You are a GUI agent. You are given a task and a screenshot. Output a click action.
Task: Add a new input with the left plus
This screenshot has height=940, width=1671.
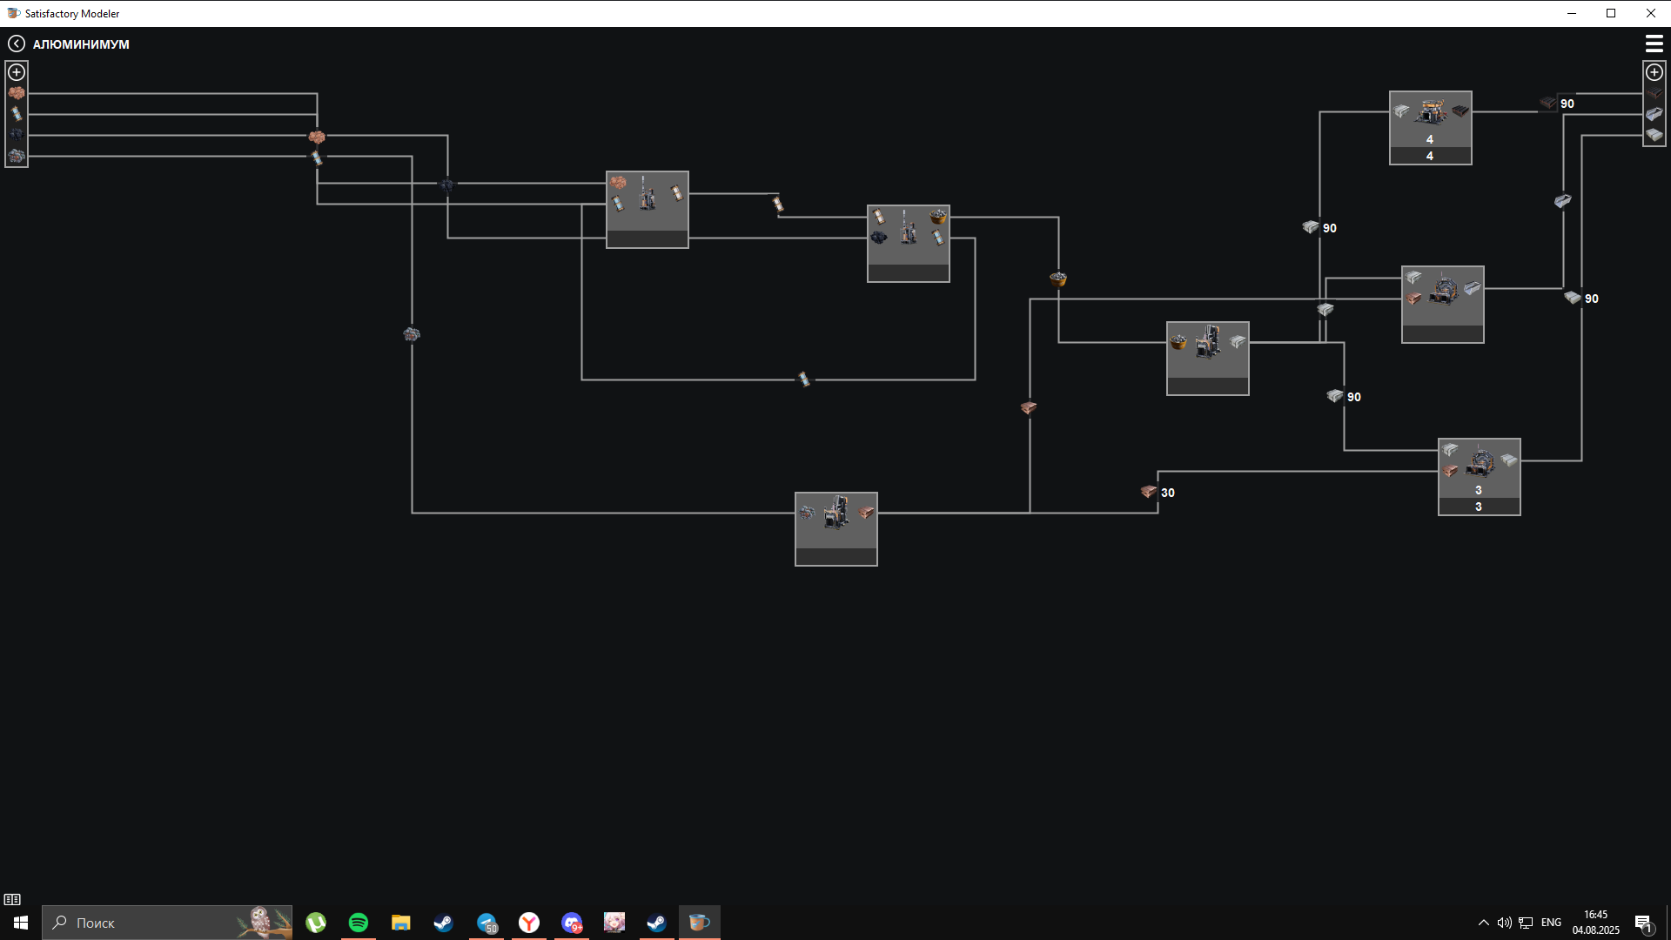coord(17,72)
